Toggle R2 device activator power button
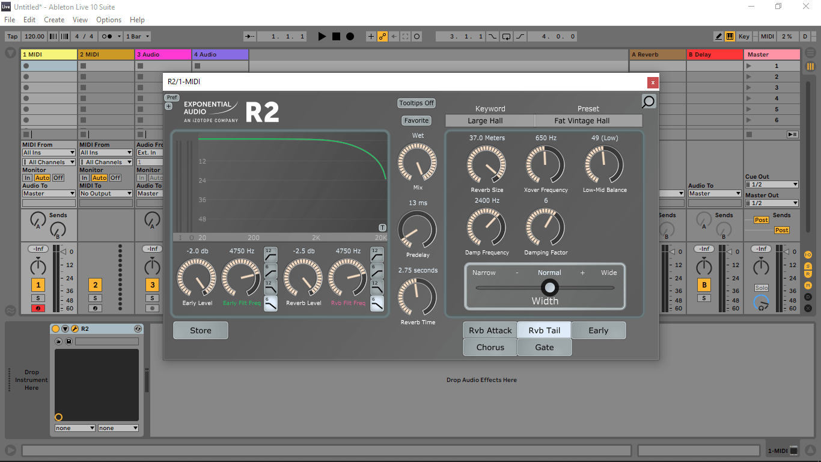 pos(56,329)
